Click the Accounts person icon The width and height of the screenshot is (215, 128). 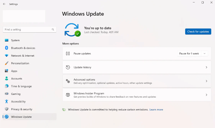(x=6, y=78)
